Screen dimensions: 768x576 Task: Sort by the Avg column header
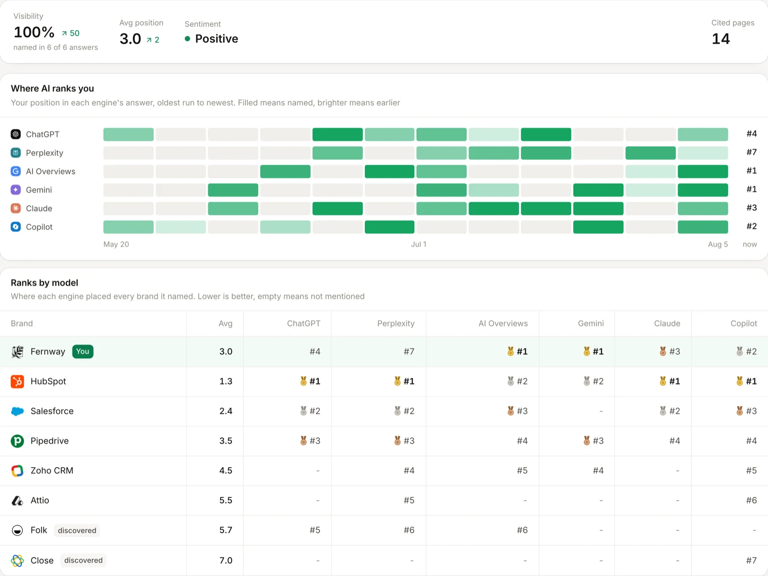pos(226,324)
